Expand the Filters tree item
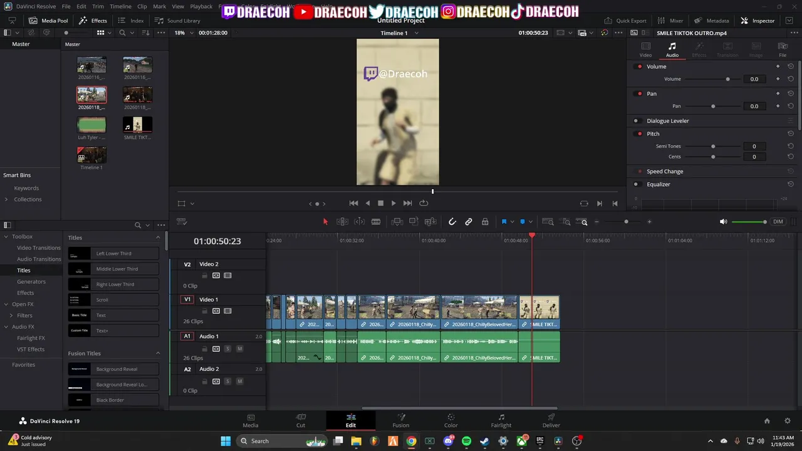This screenshot has width=802, height=451. pos(11,316)
